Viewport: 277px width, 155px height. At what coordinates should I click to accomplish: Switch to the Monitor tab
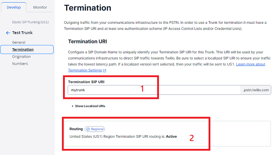[40, 7]
